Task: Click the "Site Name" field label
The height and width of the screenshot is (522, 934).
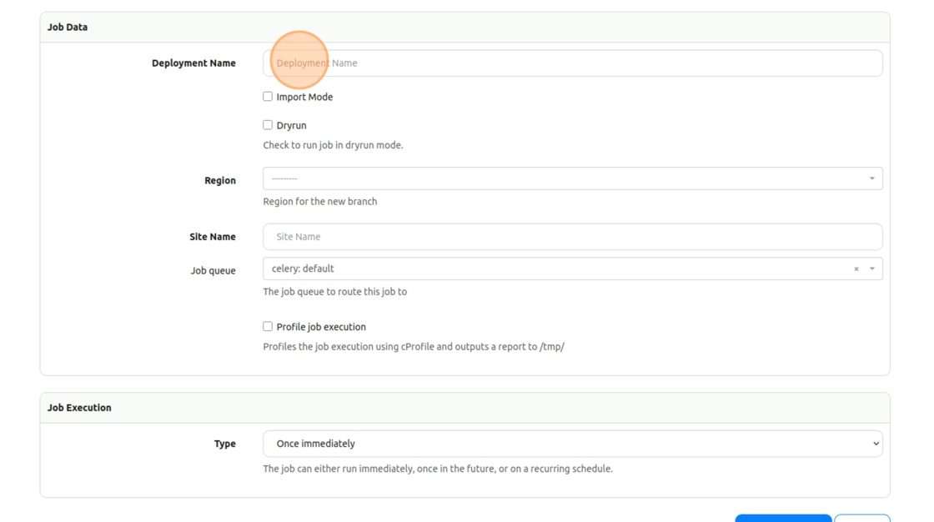Action: coord(212,237)
